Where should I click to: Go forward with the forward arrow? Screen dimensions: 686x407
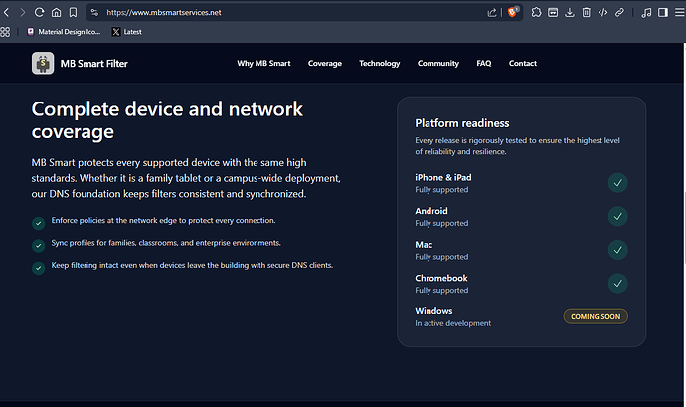click(22, 12)
